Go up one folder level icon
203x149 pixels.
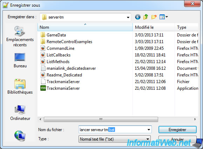pos(146,17)
